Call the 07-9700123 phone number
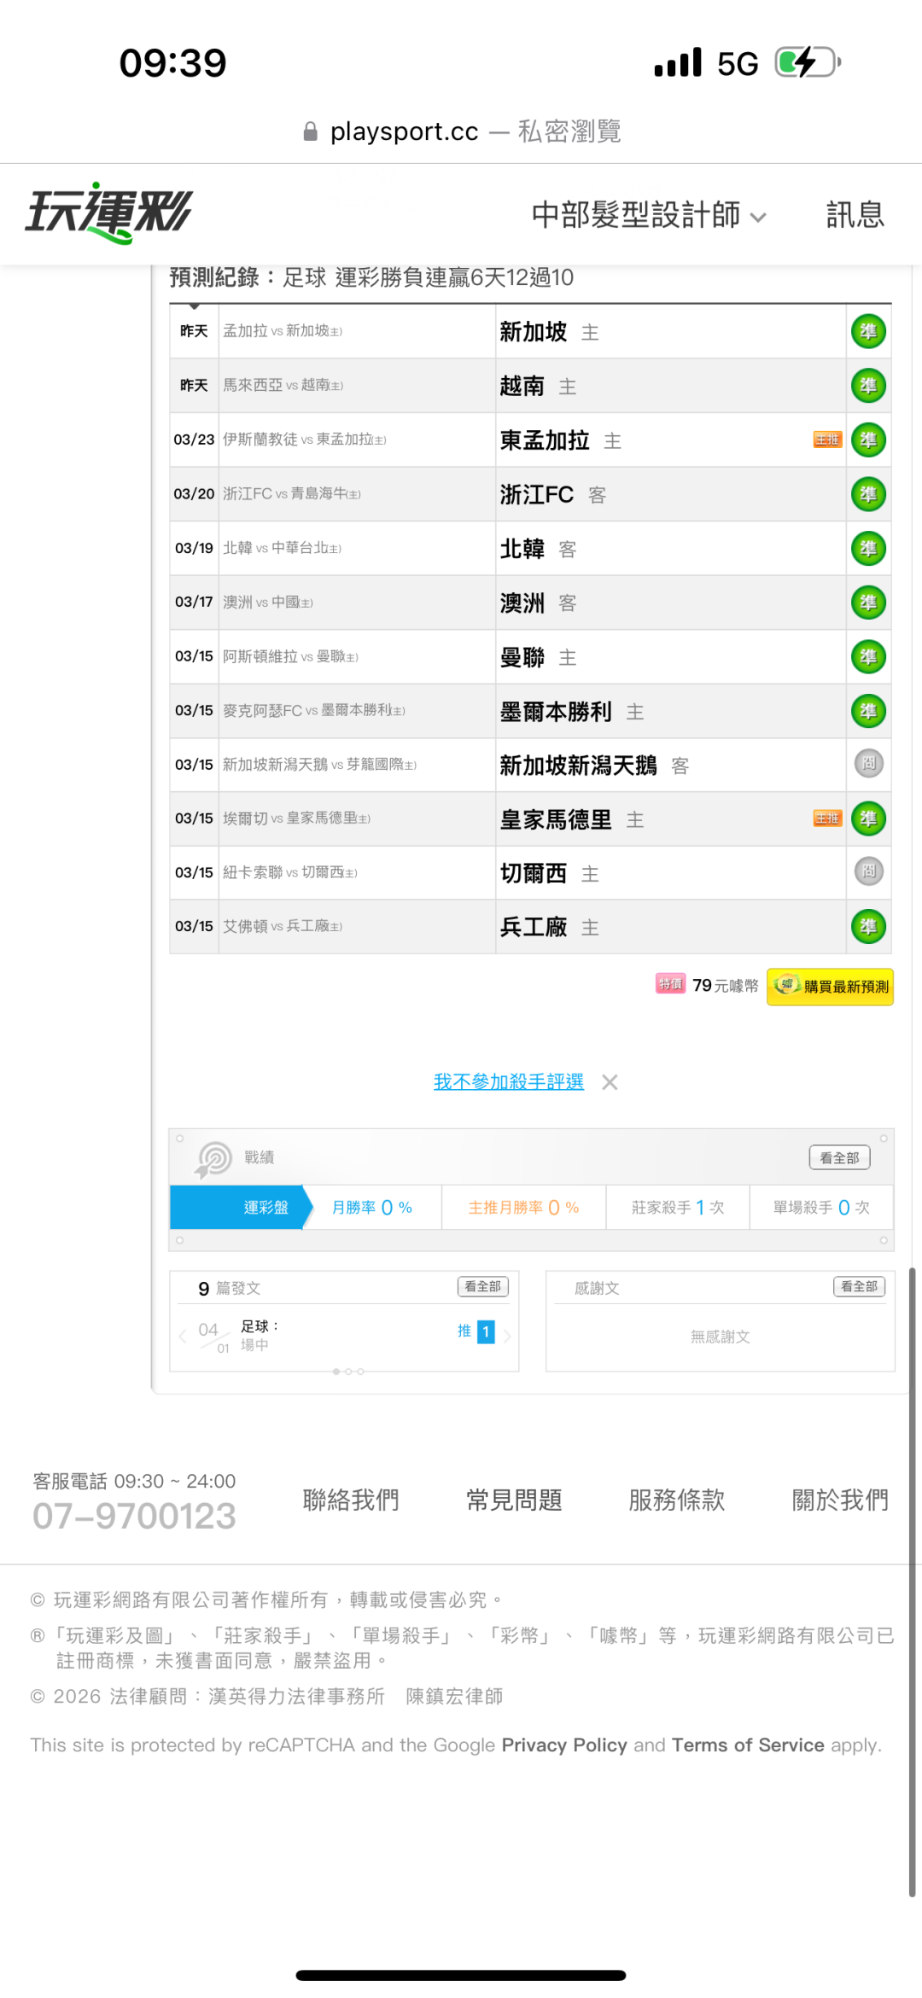Image resolution: width=922 pixels, height=1998 pixels. point(134,1517)
